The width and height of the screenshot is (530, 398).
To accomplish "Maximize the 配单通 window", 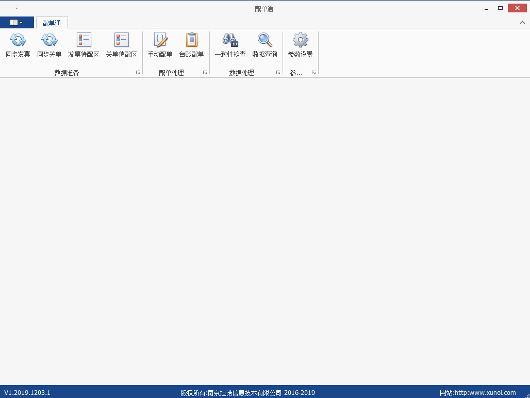I will tap(500, 8).
